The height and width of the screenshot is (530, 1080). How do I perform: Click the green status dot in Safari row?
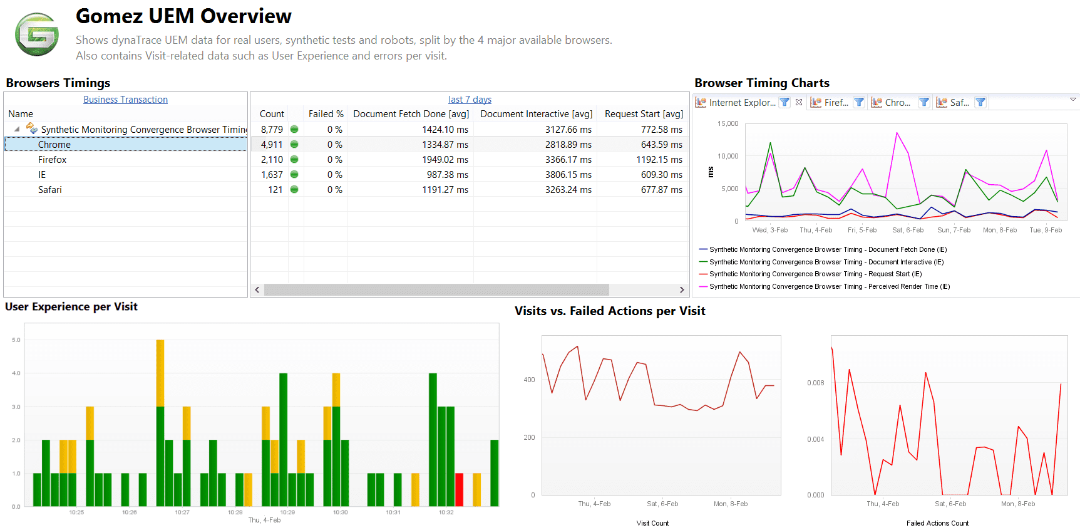click(x=294, y=190)
